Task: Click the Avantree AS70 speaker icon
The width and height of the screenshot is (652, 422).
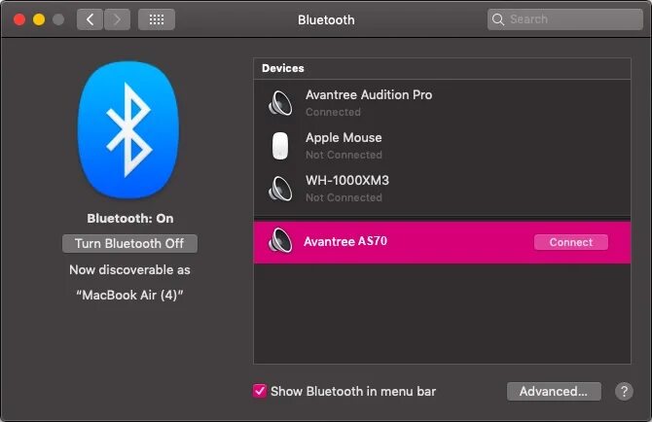Action: pyautogui.click(x=280, y=240)
